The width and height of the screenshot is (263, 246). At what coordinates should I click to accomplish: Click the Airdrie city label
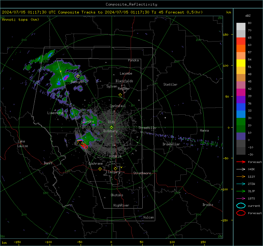click(x=115, y=156)
